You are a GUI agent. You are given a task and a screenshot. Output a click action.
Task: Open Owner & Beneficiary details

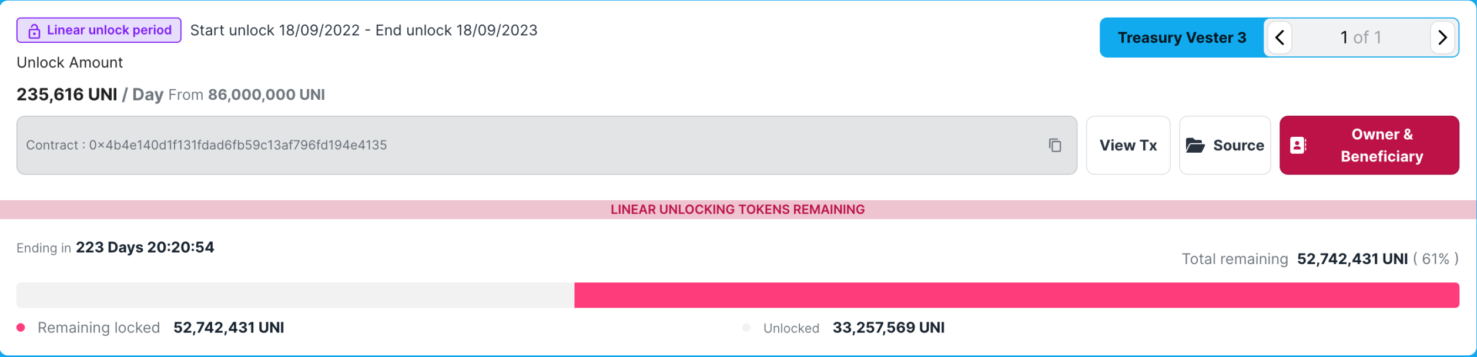[x=1369, y=145]
